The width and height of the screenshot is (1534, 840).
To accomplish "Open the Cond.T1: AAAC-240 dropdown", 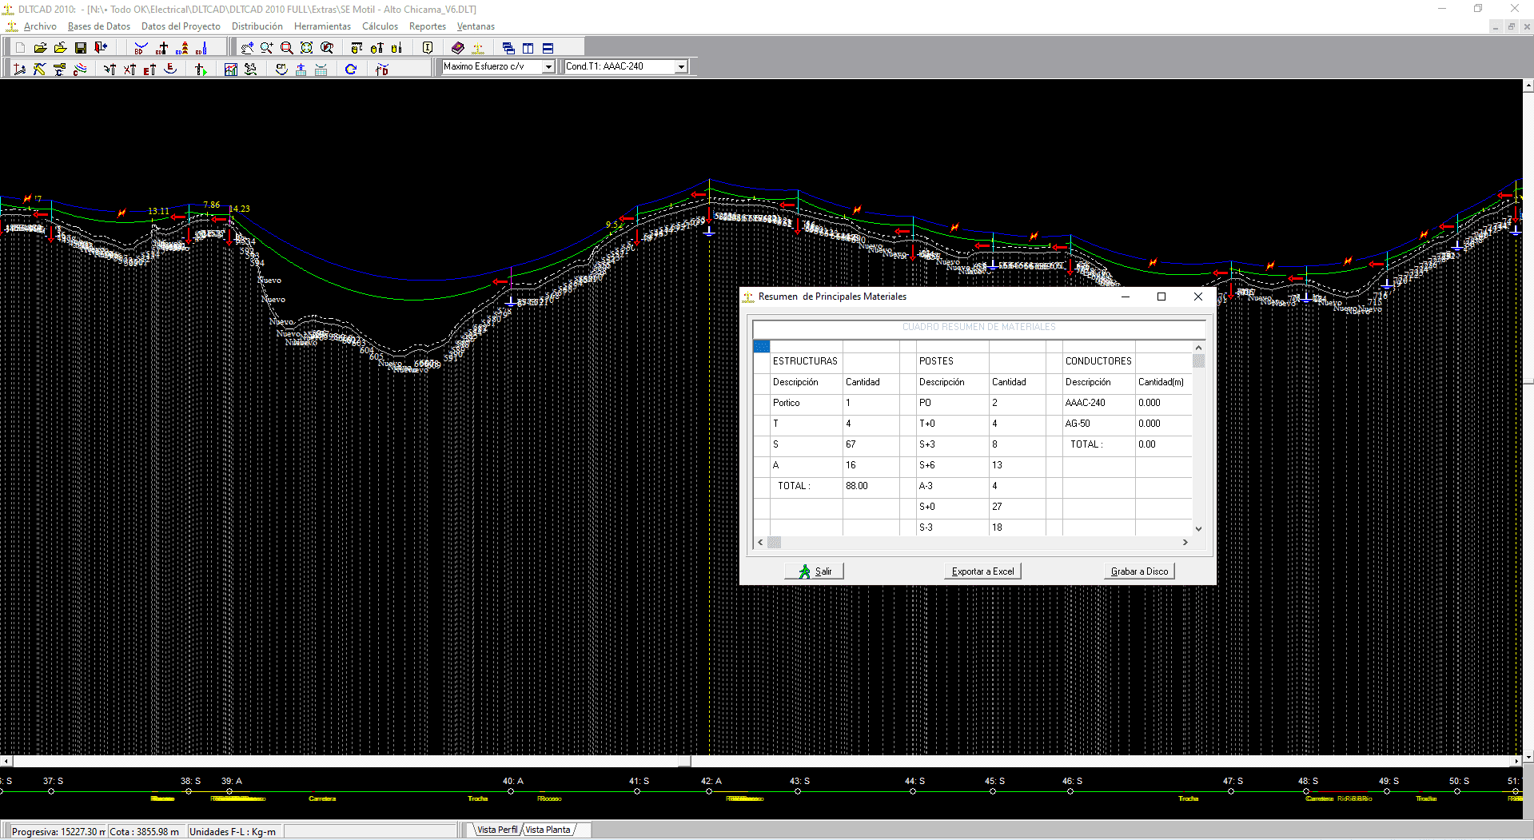I will pos(681,67).
